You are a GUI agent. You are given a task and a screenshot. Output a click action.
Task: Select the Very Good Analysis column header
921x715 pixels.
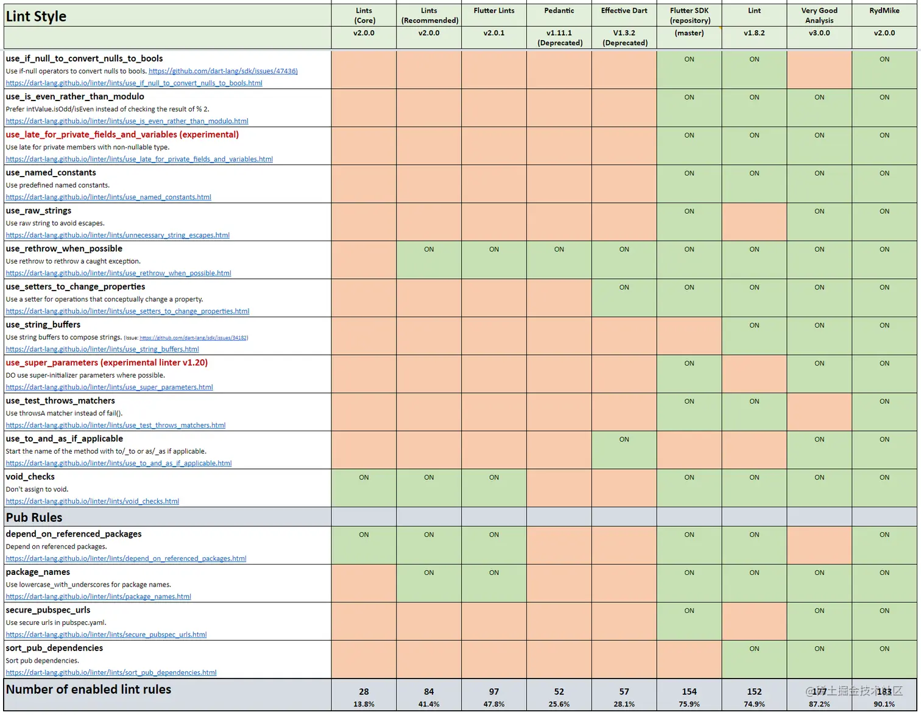click(820, 16)
